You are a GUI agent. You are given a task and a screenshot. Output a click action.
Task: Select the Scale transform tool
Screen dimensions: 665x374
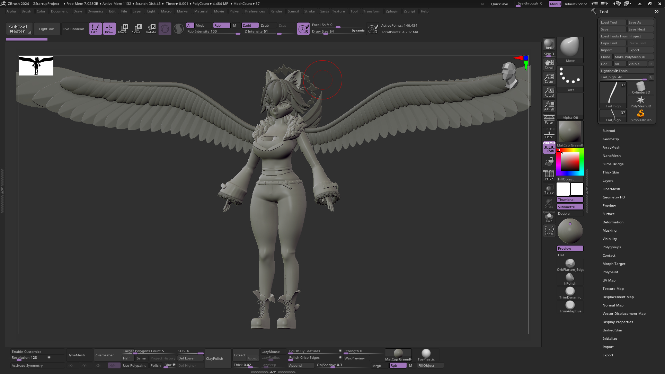pos(136,28)
